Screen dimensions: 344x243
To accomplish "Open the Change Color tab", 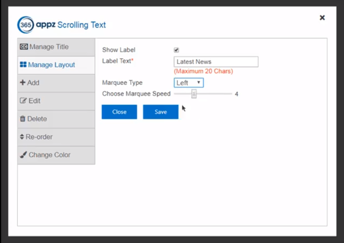I will coord(49,155).
